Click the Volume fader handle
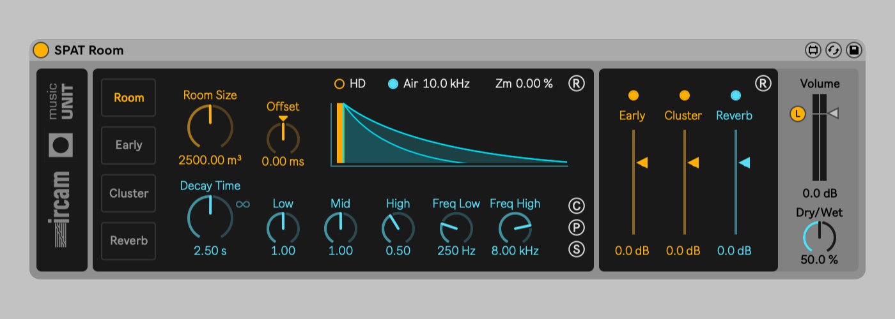 click(x=833, y=114)
